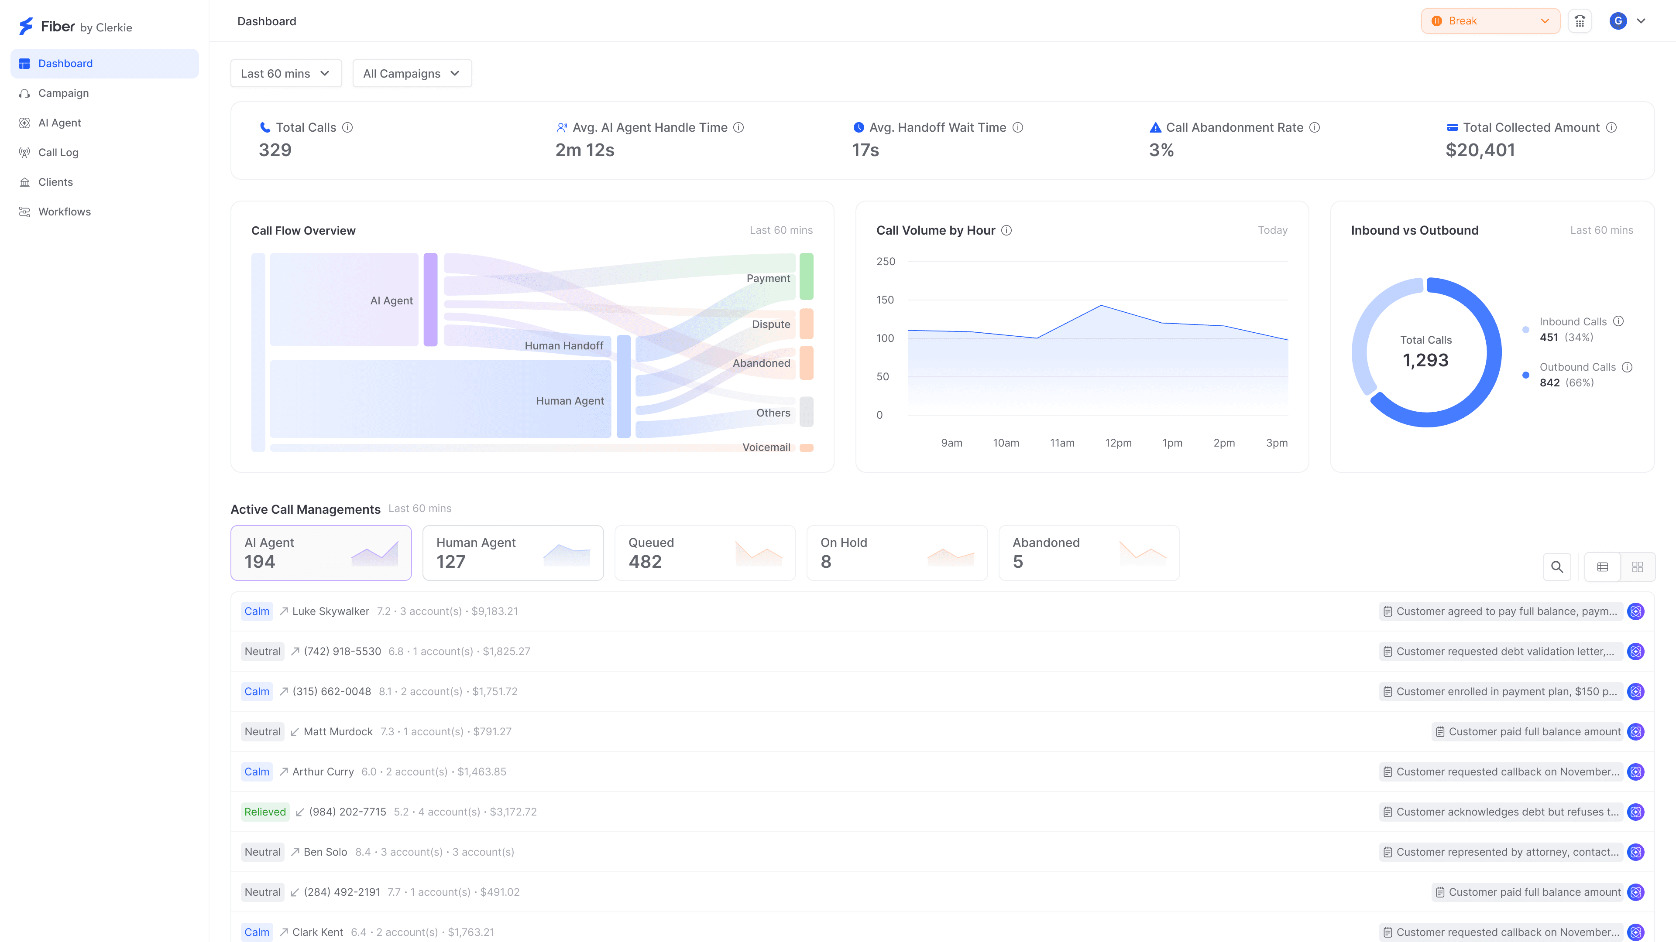Click AI agent icon on Luke Skywalker row
The image size is (1676, 942).
1636,611
